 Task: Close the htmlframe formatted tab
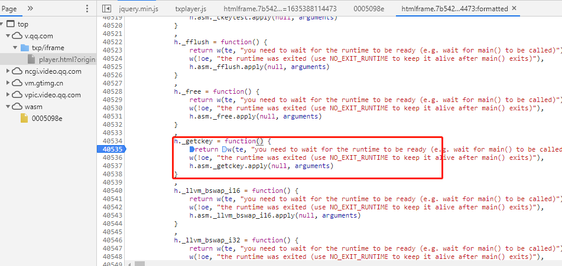pyautogui.click(x=514, y=8)
